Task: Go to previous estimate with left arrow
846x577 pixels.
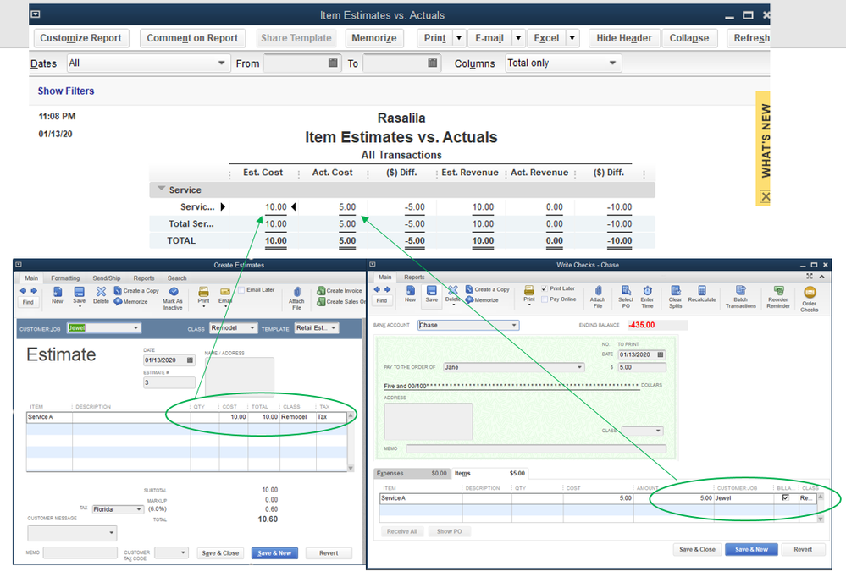Action: pyautogui.click(x=23, y=291)
